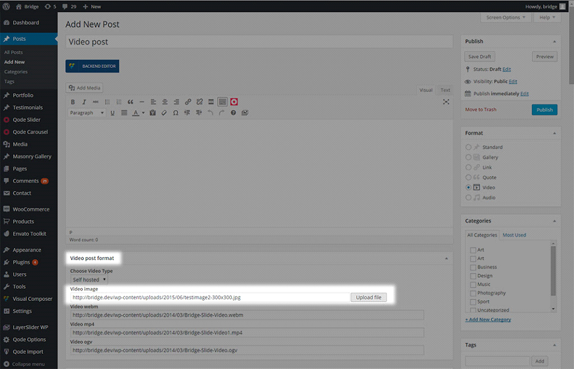Image resolution: width=574 pixels, height=369 pixels.
Task: Toggle distraction-free fullscreen writing mode
Action: 446,102
